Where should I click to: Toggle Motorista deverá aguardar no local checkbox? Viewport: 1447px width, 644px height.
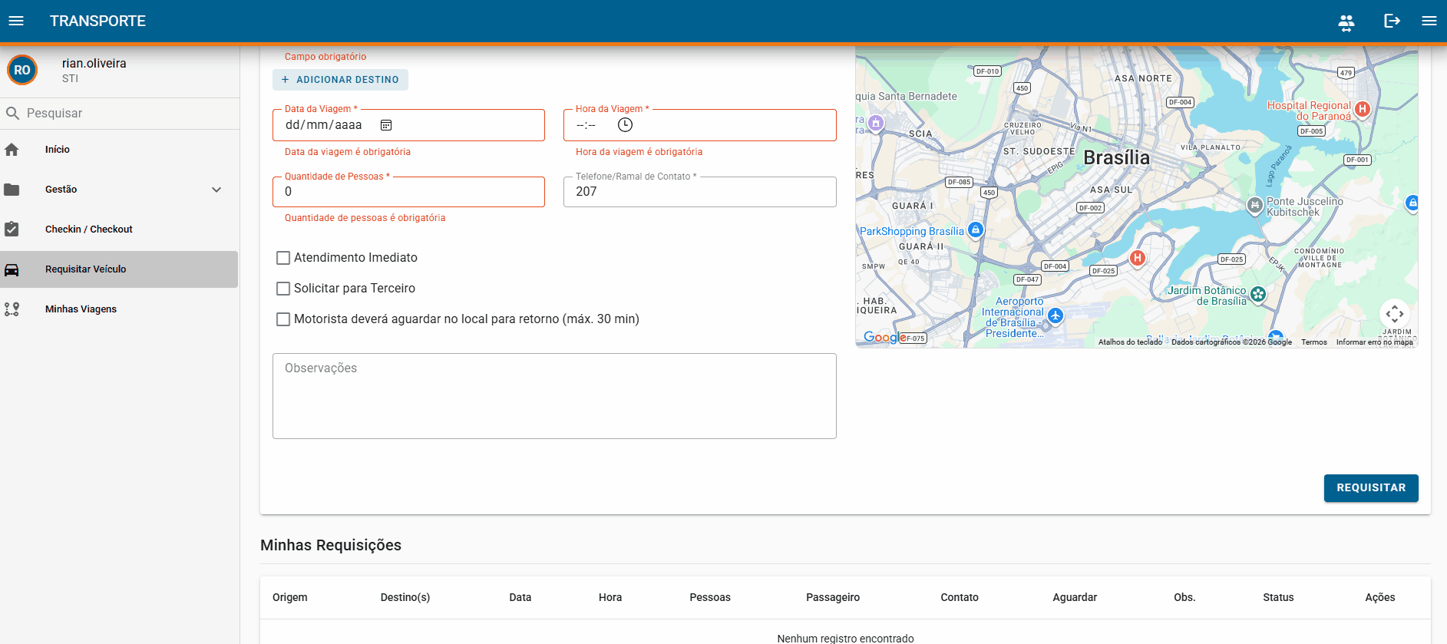(x=283, y=319)
